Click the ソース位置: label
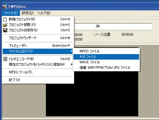Image resolution: width=159 pixels, height=120 pixels. click(102, 35)
